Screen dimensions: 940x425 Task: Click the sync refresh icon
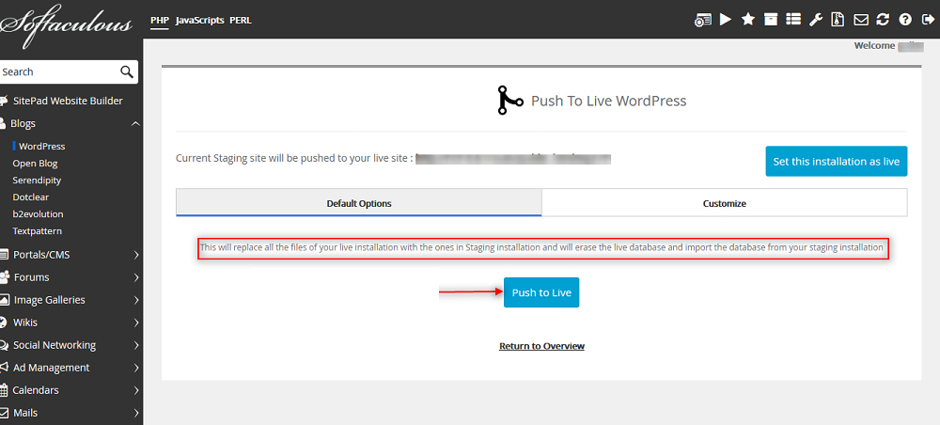(x=883, y=19)
